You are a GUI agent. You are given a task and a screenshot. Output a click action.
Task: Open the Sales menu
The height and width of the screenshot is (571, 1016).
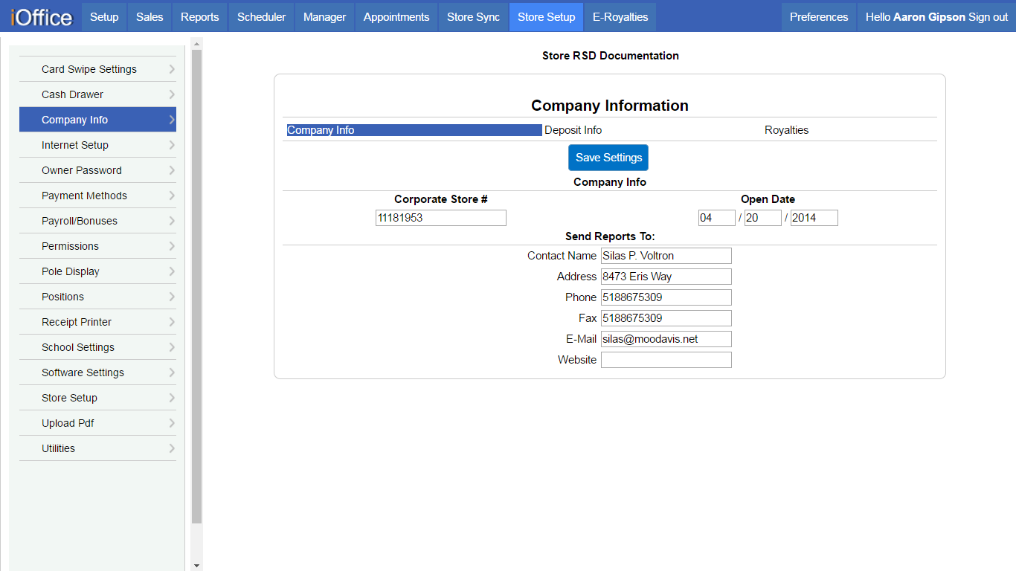click(x=149, y=17)
